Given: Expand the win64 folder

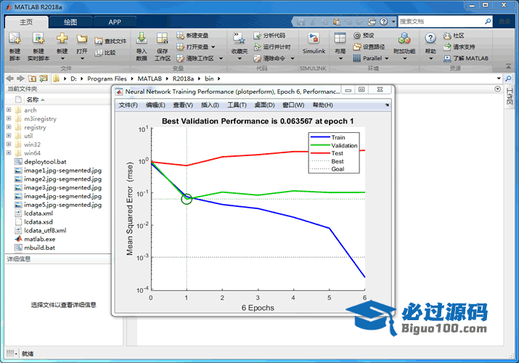Looking at the screenshot, I should [x=9, y=153].
